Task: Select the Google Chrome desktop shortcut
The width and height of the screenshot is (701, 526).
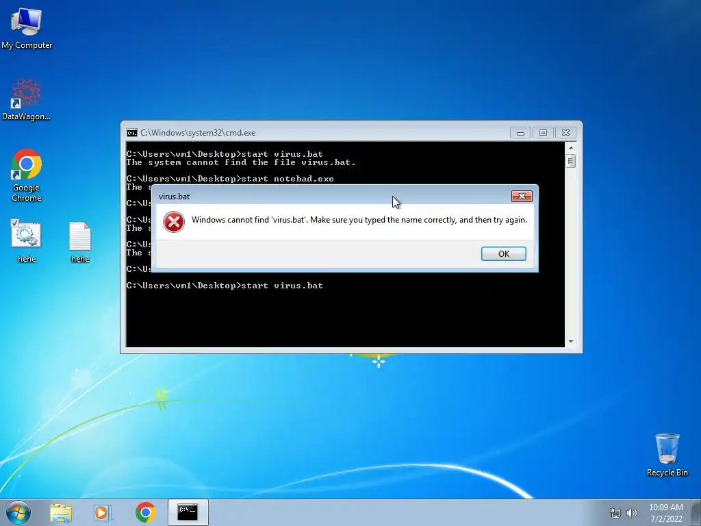Action: click(x=27, y=175)
